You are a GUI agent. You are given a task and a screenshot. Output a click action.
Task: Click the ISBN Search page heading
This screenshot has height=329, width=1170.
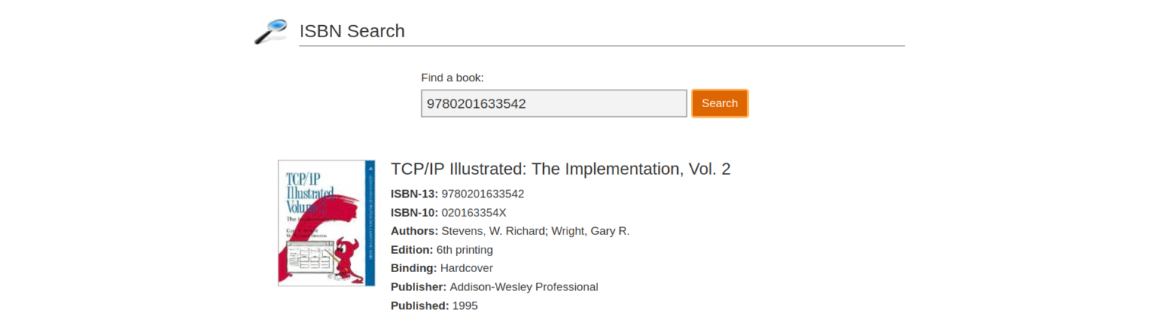352,31
